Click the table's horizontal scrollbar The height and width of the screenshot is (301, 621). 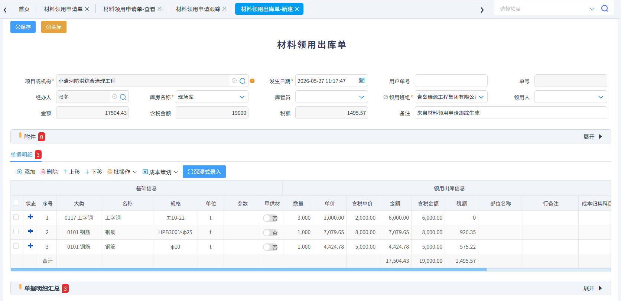[x=248, y=270]
